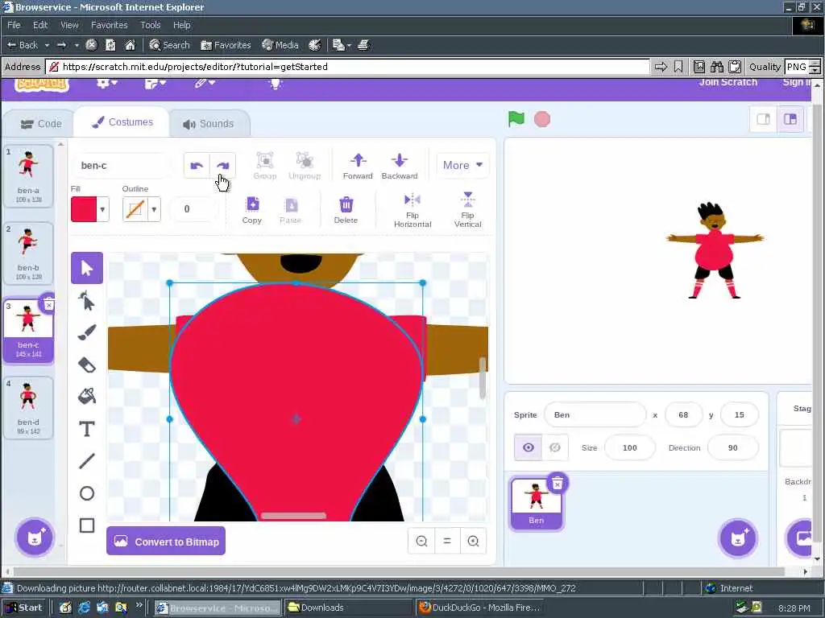
Task: Bring shape Forward
Action: point(358,166)
